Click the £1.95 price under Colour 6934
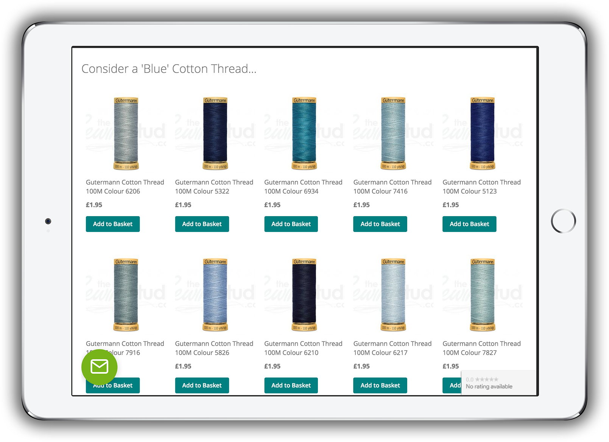This screenshot has width=609, height=442. pyautogui.click(x=272, y=205)
